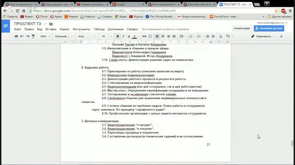The image size is (295, 165).
Task: Open the 100% zoom dropdown
Action: [45, 36]
